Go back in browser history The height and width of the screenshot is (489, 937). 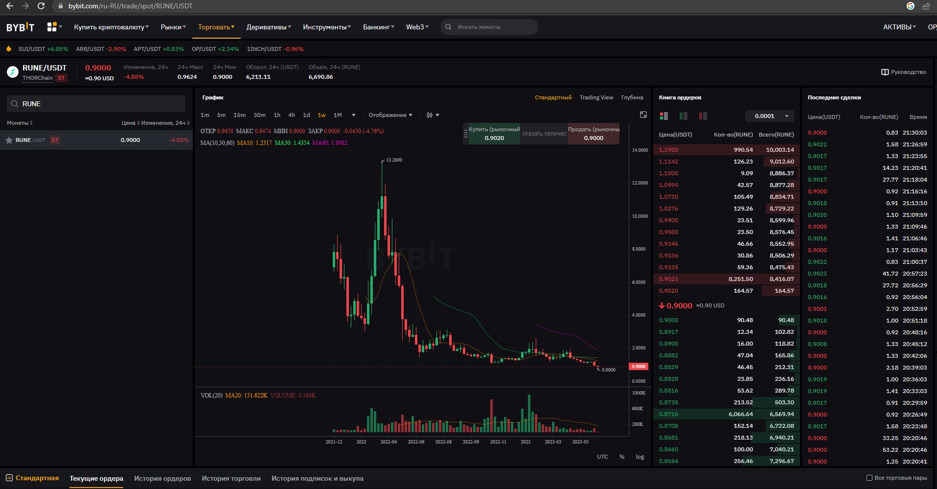pyautogui.click(x=9, y=6)
